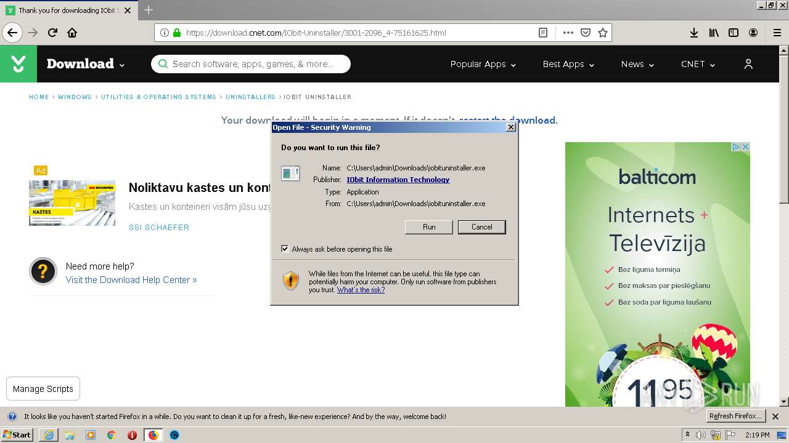789x443 pixels.
Task: Open a new browser tab
Action: pos(149,10)
